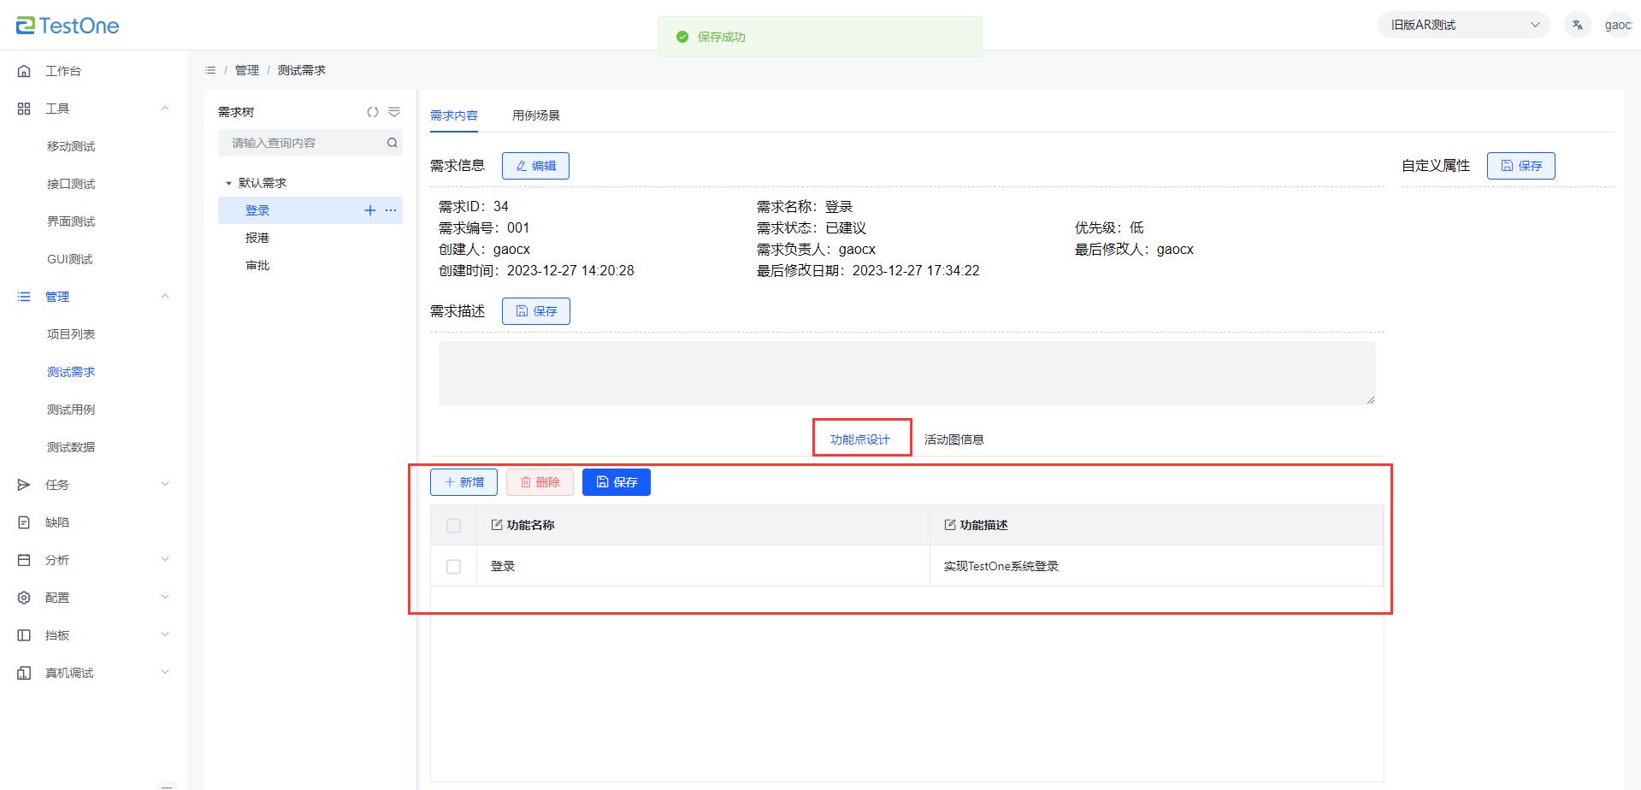1641x790 pixels.
Task: Select 测试用例 in the sidebar
Action: tap(71, 410)
